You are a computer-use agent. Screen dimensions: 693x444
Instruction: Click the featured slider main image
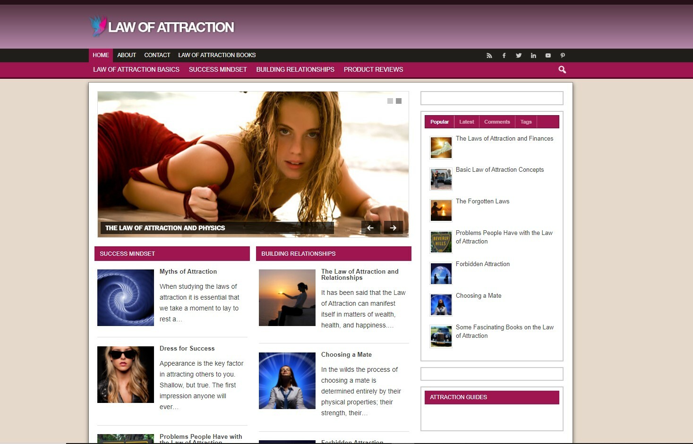pos(253,164)
